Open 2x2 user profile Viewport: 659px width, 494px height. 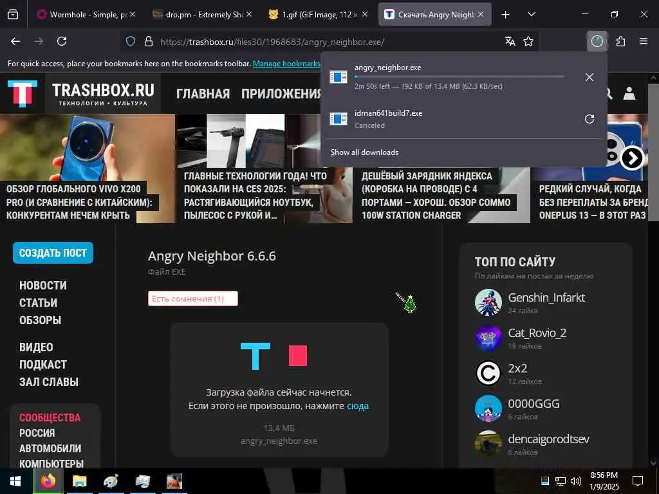pyautogui.click(x=517, y=368)
